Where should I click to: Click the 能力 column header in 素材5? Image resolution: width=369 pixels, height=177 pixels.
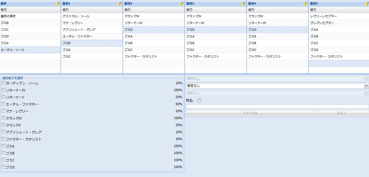[339, 10]
